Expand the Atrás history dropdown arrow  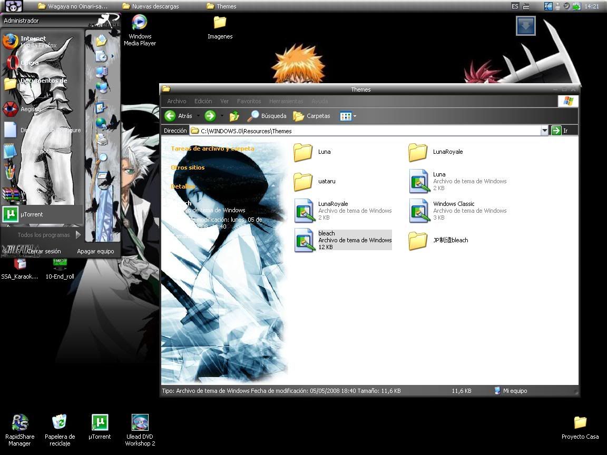click(198, 116)
